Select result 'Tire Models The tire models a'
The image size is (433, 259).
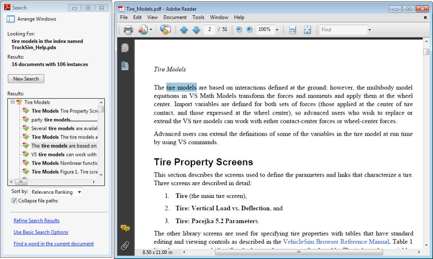click(64, 137)
